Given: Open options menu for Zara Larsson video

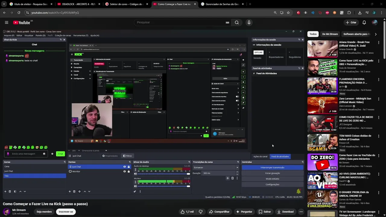Looking at the screenshot, I should click(378, 99).
